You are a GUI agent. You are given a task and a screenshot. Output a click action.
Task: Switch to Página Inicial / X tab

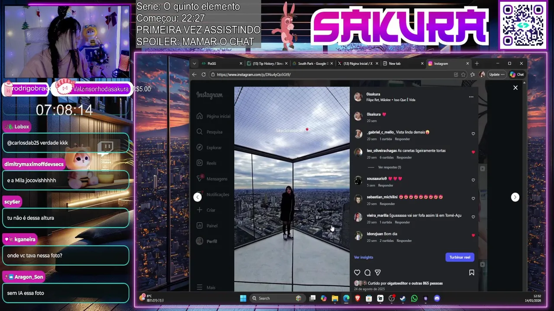pyautogui.click(x=358, y=63)
